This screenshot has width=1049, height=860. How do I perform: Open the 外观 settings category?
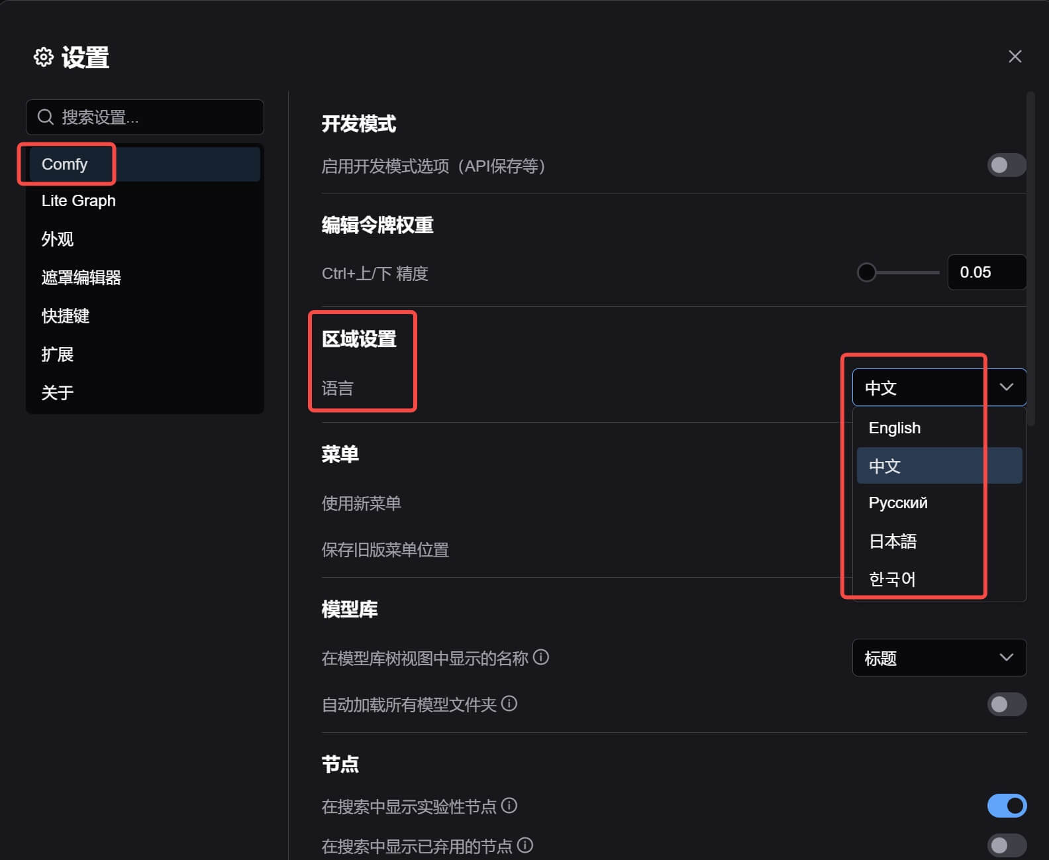tap(144, 239)
